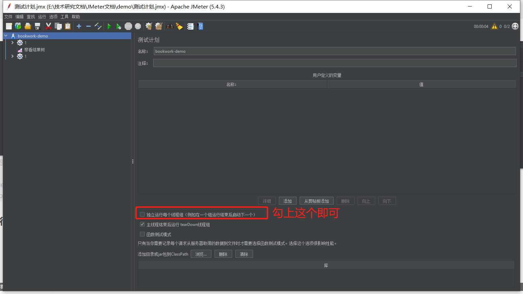Click the 0/2 thread count indicator
The height and width of the screenshot is (294, 523).
pyautogui.click(x=507, y=26)
